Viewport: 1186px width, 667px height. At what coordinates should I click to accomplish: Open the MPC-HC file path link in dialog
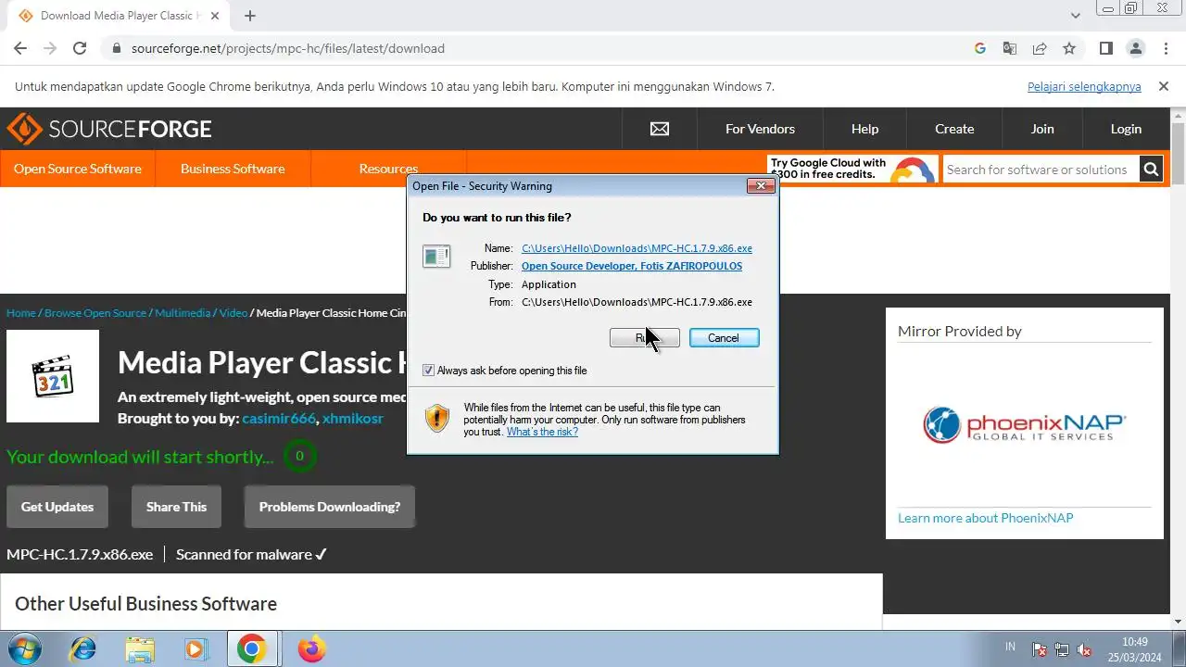[x=637, y=248]
